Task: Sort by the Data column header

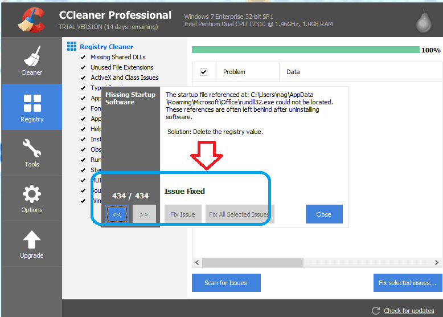Action: [x=360, y=72]
